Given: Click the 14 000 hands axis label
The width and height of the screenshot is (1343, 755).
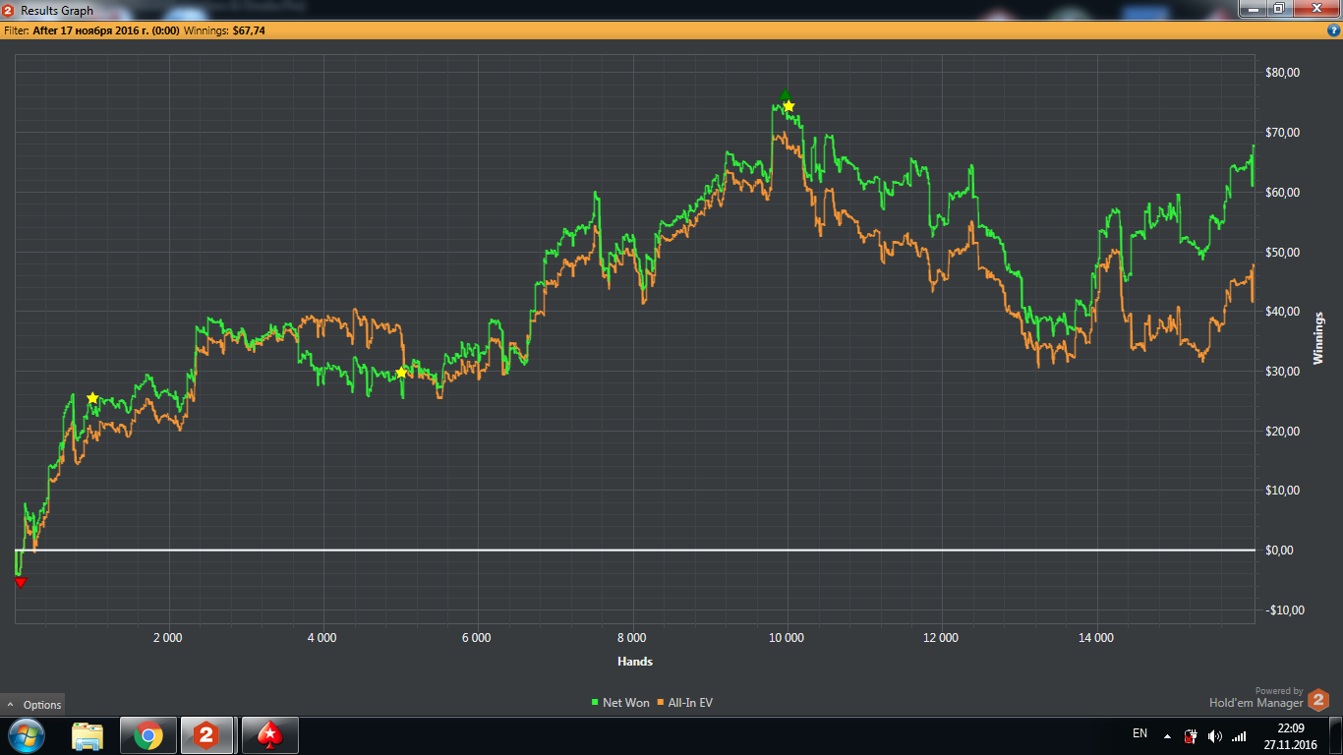Looking at the screenshot, I should point(1095,637).
